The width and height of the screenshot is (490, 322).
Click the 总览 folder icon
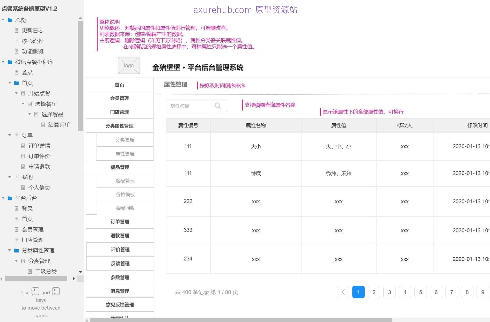(x=10, y=20)
